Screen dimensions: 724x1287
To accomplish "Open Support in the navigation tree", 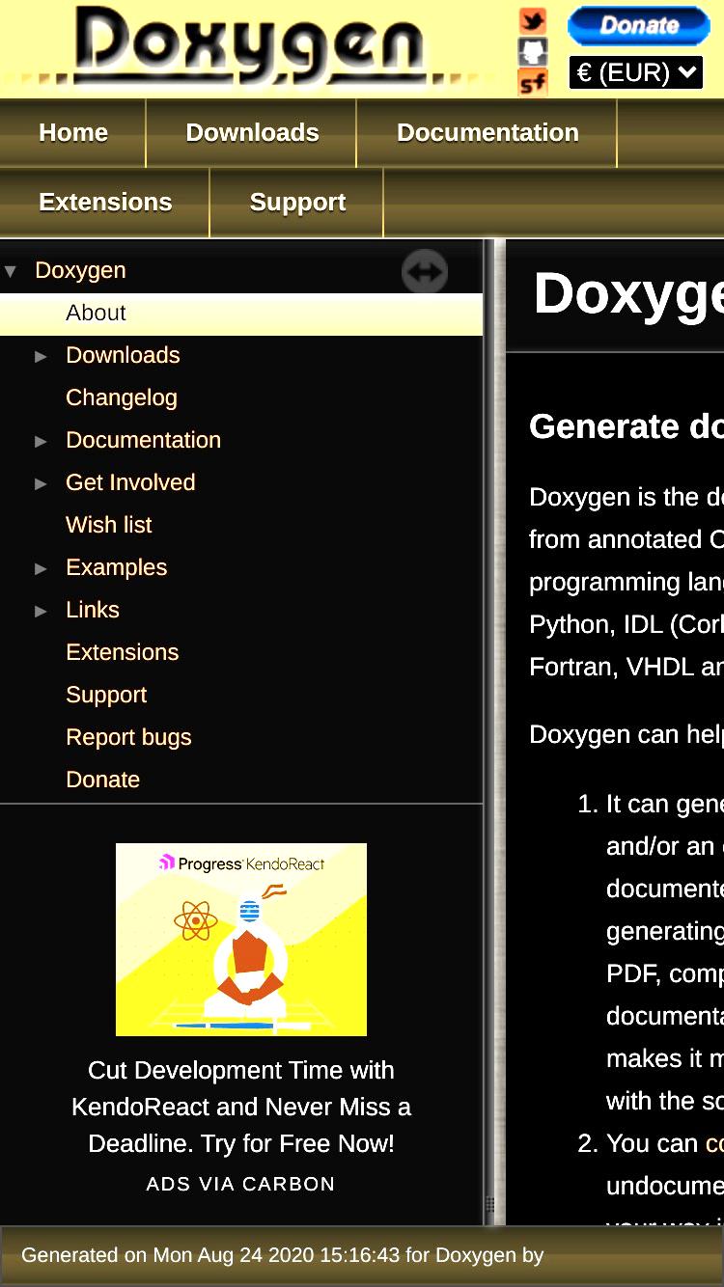I will 106,695.
